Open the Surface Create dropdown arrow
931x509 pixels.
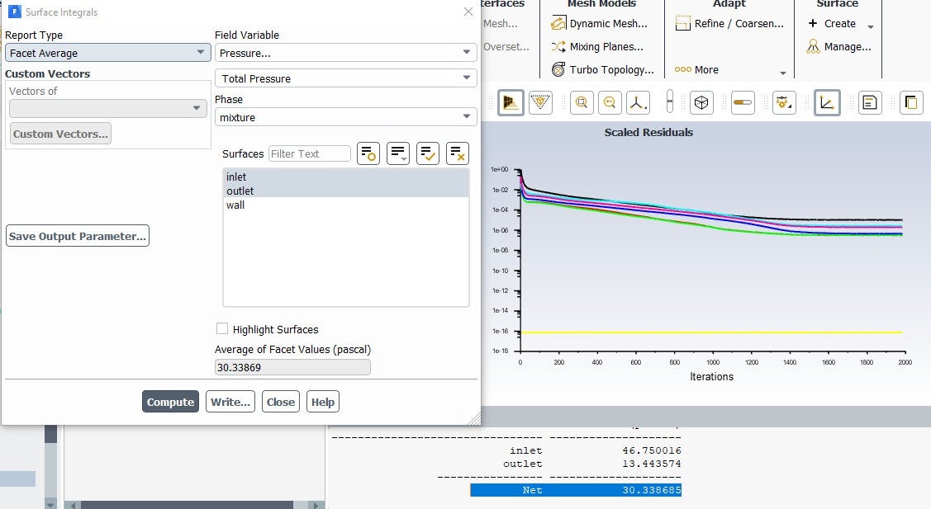click(871, 26)
